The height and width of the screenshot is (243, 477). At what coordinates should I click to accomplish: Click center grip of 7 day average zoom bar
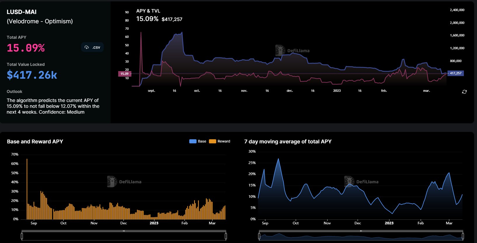tap(361, 231)
